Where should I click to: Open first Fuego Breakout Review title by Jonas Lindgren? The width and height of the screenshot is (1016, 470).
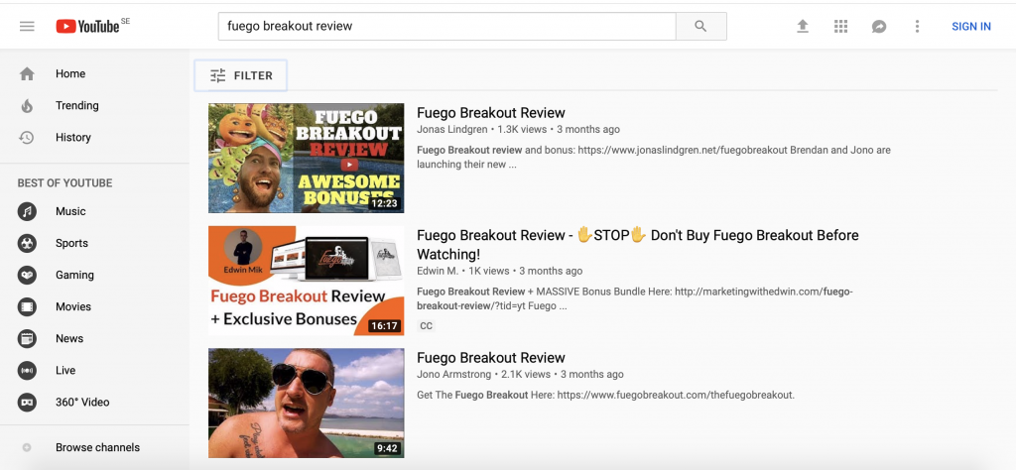point(490,113)
